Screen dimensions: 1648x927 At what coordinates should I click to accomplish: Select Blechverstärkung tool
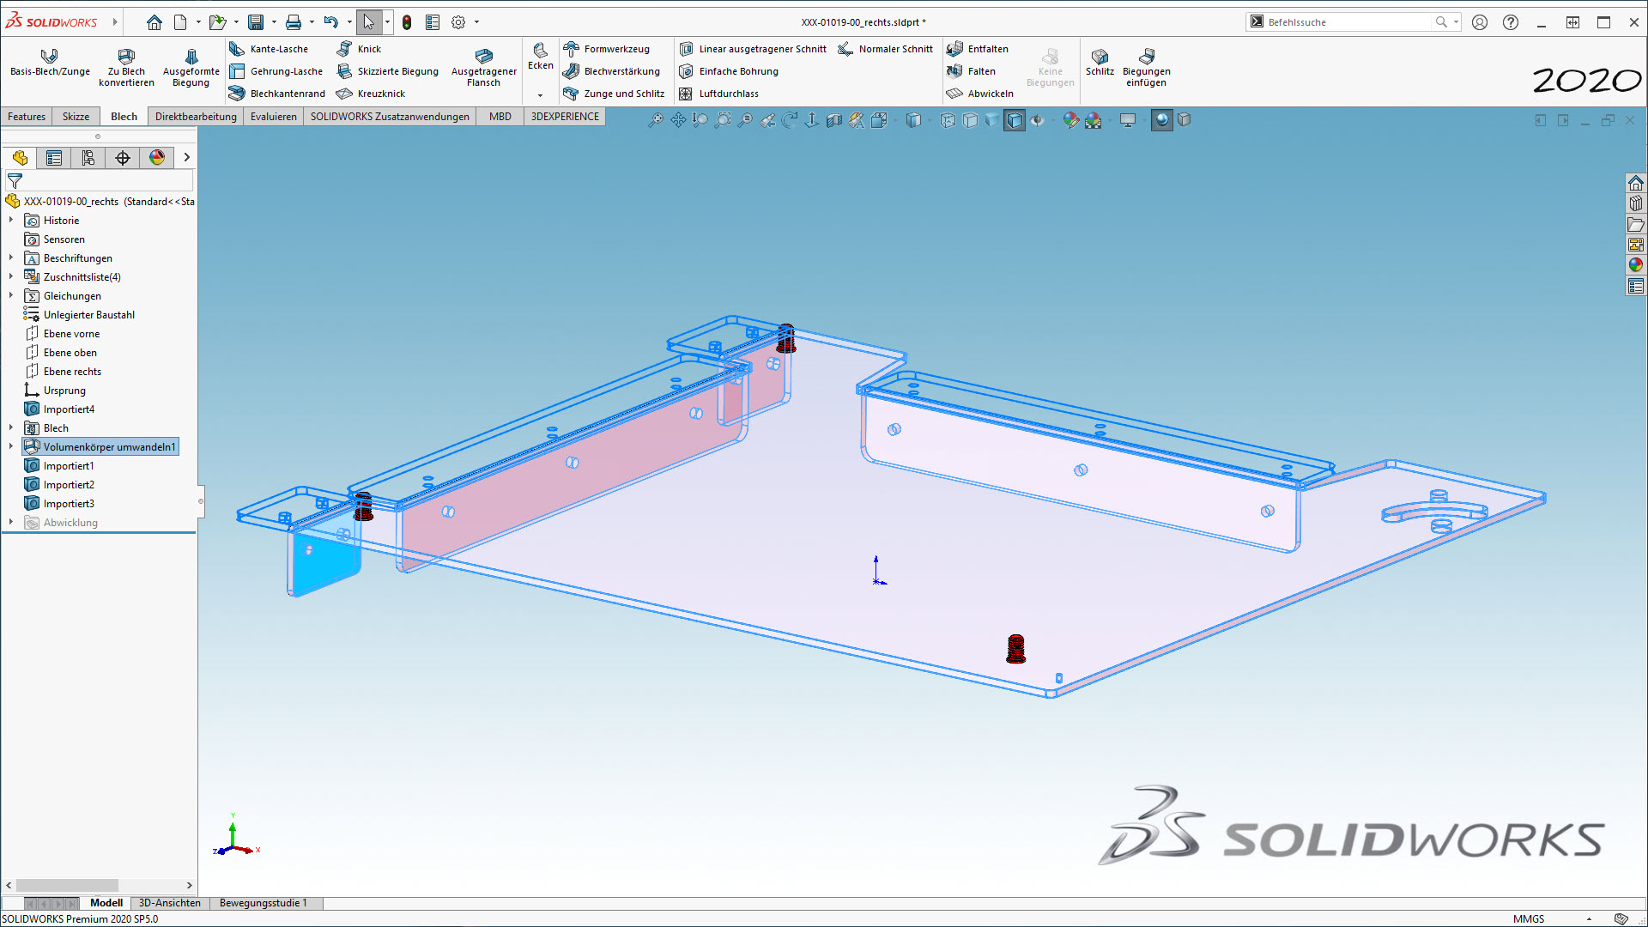611,71
